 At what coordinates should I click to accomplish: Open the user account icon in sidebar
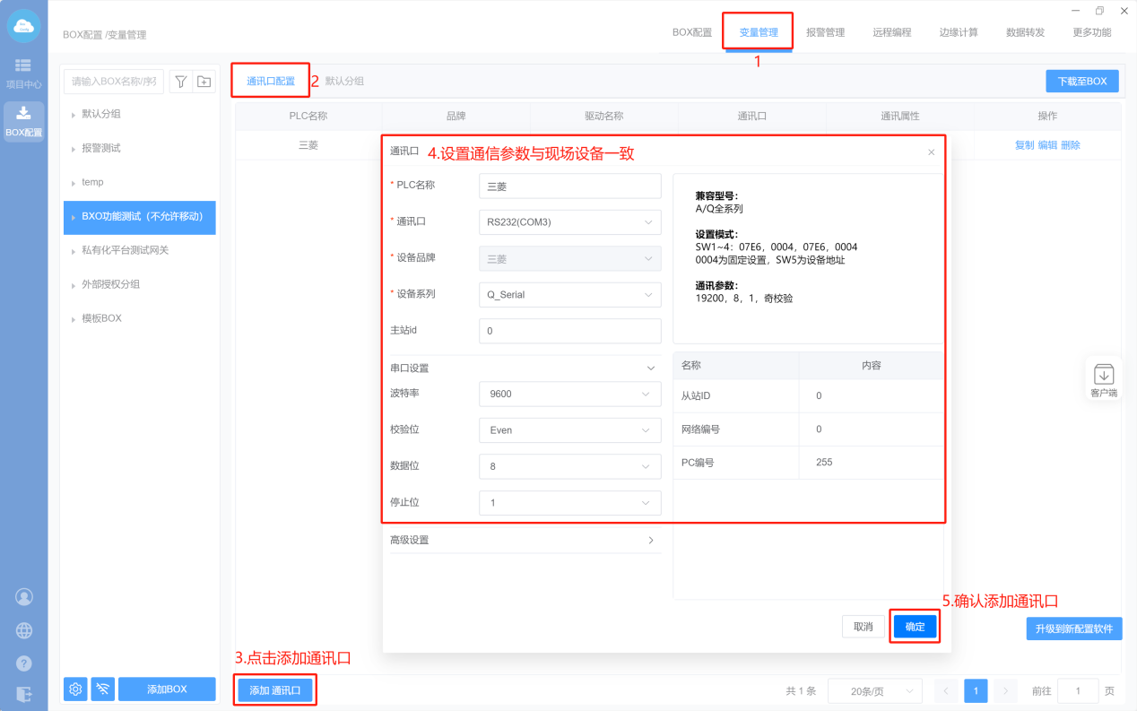[24, 597]
